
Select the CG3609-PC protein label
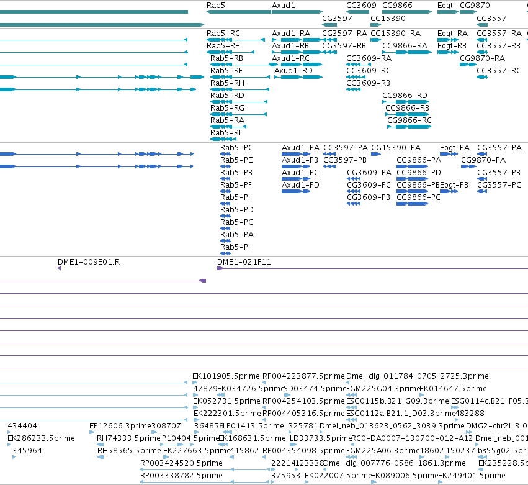tap(369, 185)
